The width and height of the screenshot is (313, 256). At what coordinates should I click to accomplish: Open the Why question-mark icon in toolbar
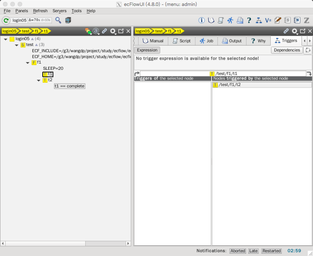tap(249, 20)
